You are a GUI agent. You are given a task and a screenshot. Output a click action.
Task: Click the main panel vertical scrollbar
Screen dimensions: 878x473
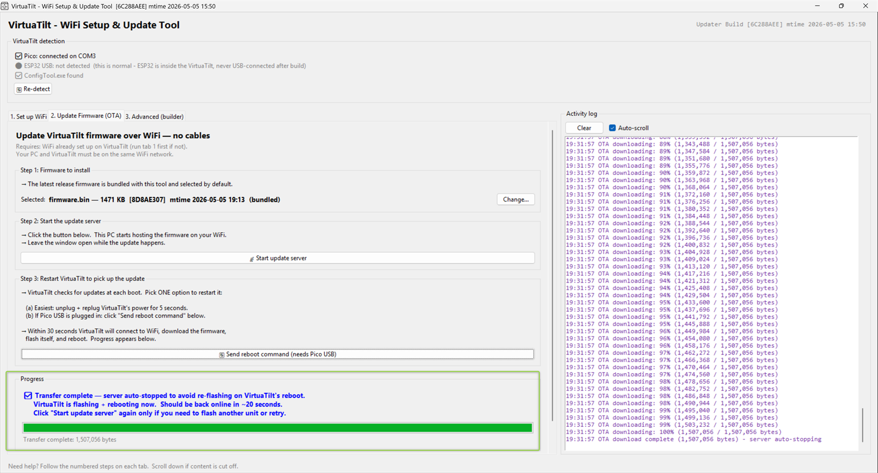click(552, 275)
